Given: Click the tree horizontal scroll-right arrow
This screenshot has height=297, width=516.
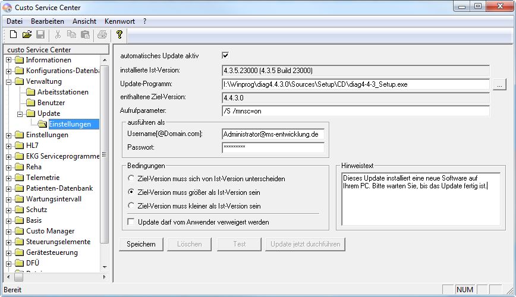Looking at the screenshot, I should [104, 277].
